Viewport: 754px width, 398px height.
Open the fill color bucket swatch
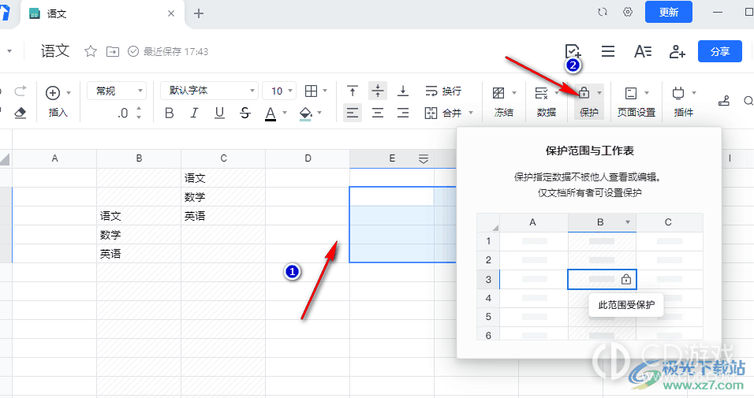(x=308, y=113)
